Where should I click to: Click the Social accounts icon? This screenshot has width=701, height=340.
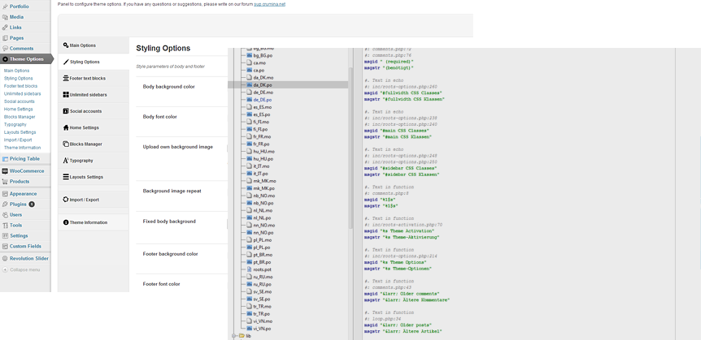point(66,111)
